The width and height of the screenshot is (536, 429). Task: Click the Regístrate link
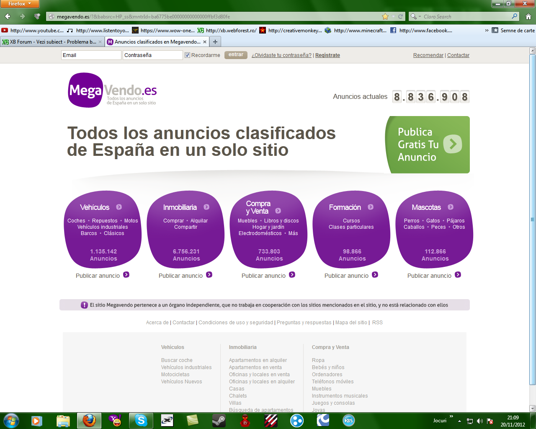coord(327,55)
